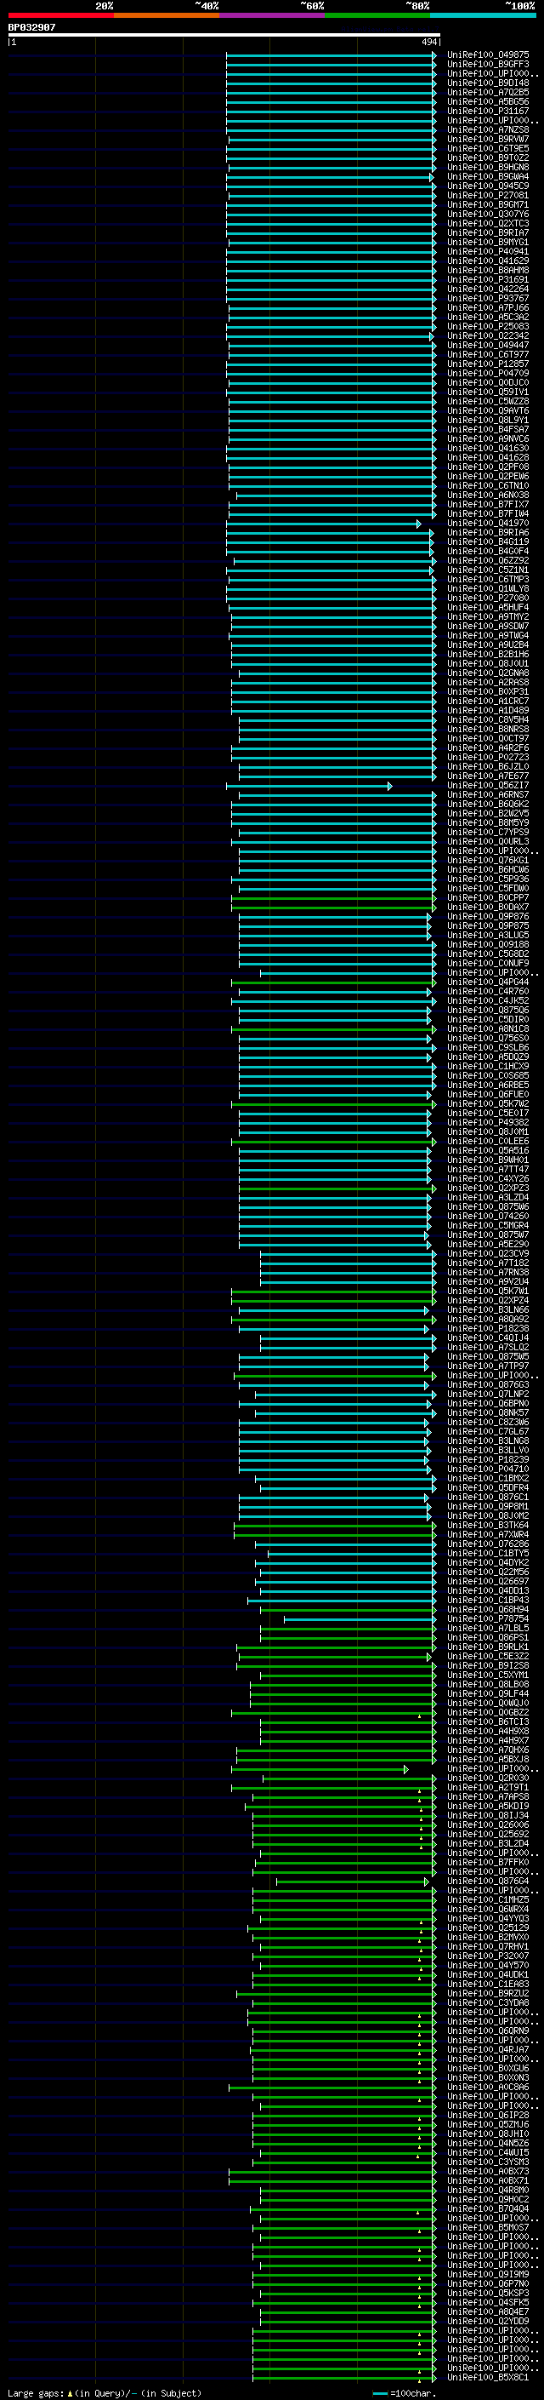Click the white query sequence bar

[x=224, y=36]
